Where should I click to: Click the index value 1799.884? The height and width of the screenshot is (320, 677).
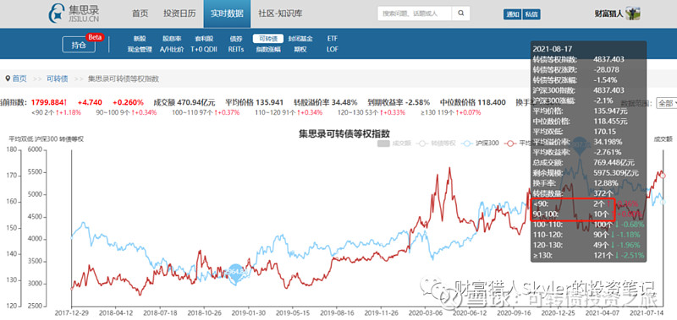[48, 102]
